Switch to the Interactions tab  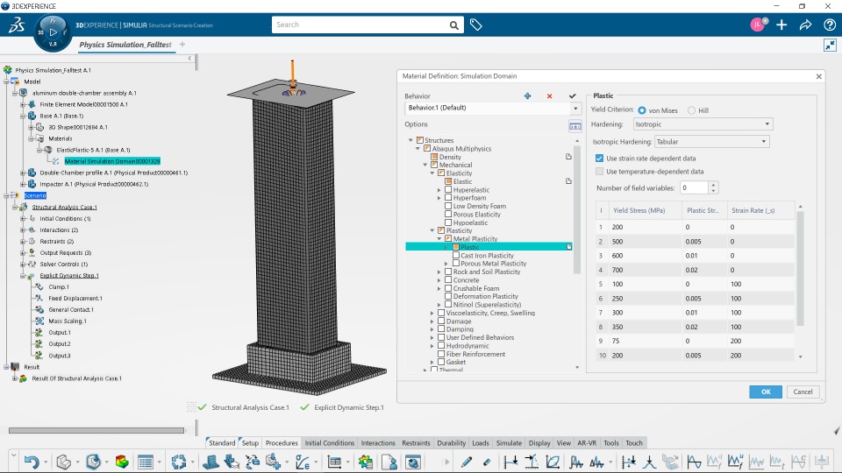[378, 443]
